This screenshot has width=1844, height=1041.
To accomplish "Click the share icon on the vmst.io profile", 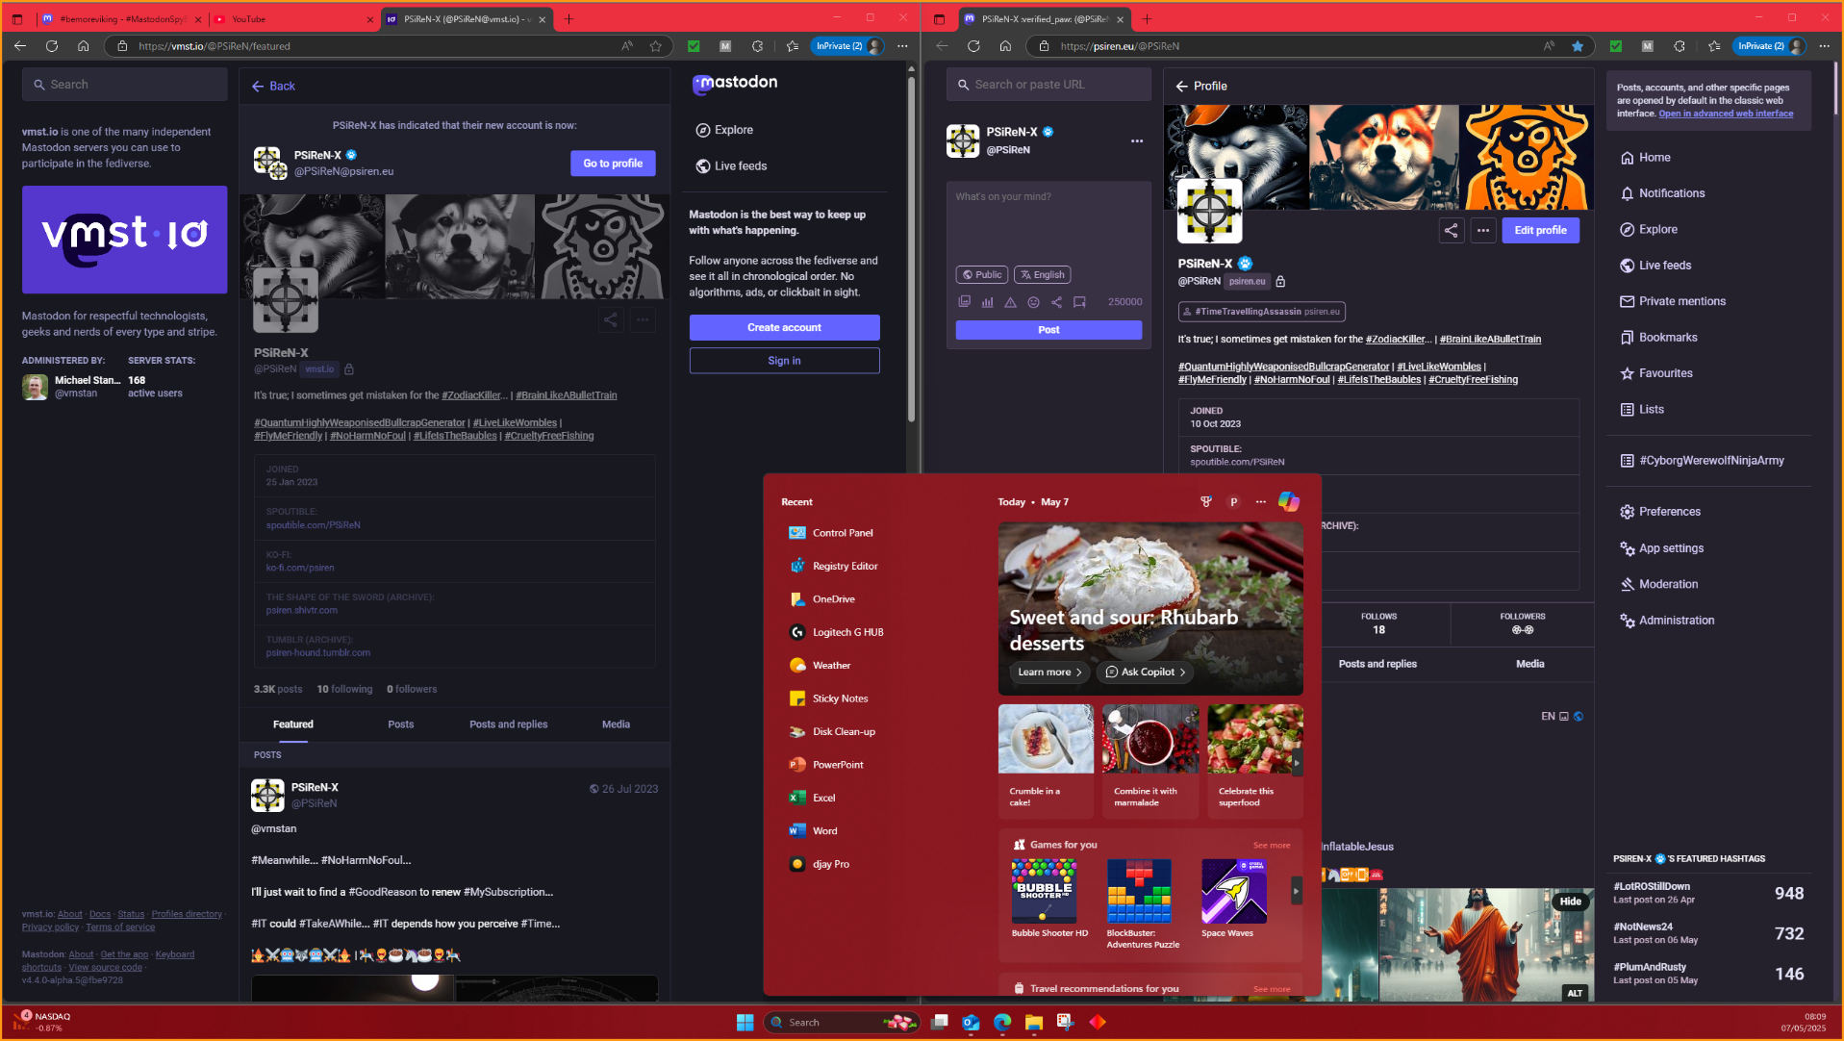I will (610, 319).
